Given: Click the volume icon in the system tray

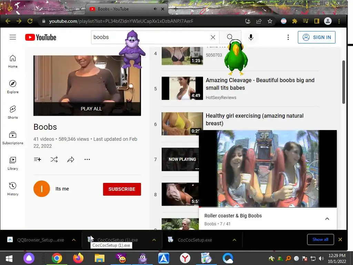Looking at the screenshot, I should 321,258.
